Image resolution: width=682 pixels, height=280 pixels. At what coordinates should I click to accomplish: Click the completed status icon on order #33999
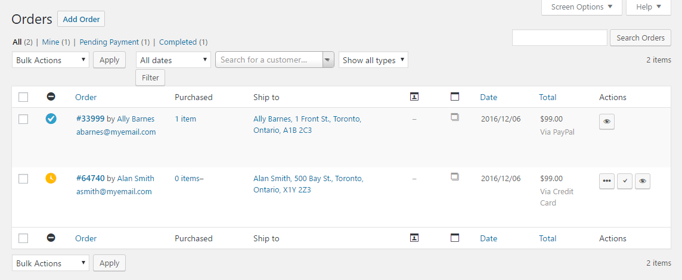click(51, 119)
